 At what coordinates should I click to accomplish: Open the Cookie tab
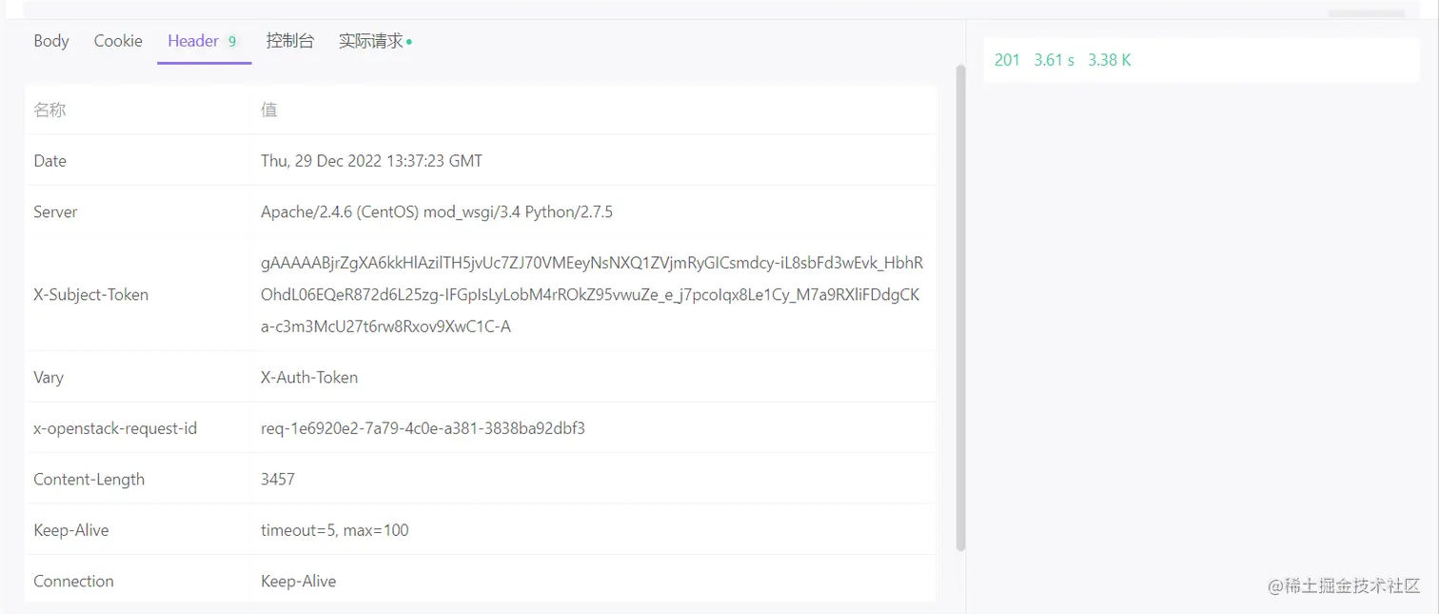point(117,41)
